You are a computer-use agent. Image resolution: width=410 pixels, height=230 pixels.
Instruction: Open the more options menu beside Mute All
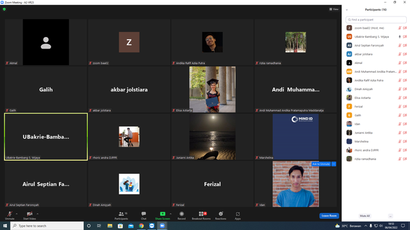click(x=390, y=216)
